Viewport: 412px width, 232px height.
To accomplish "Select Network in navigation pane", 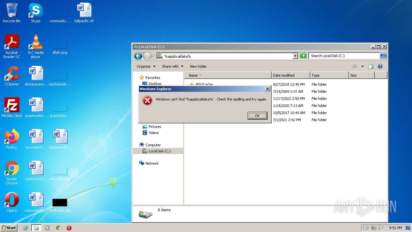I will click(152, 163).
